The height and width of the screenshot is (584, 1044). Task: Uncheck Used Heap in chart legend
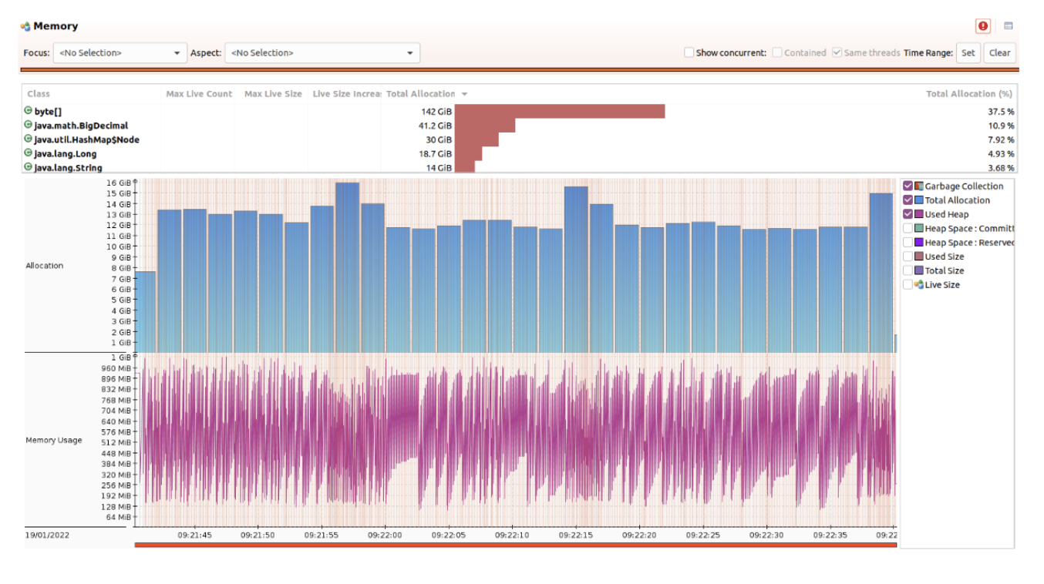pos(908,214)
